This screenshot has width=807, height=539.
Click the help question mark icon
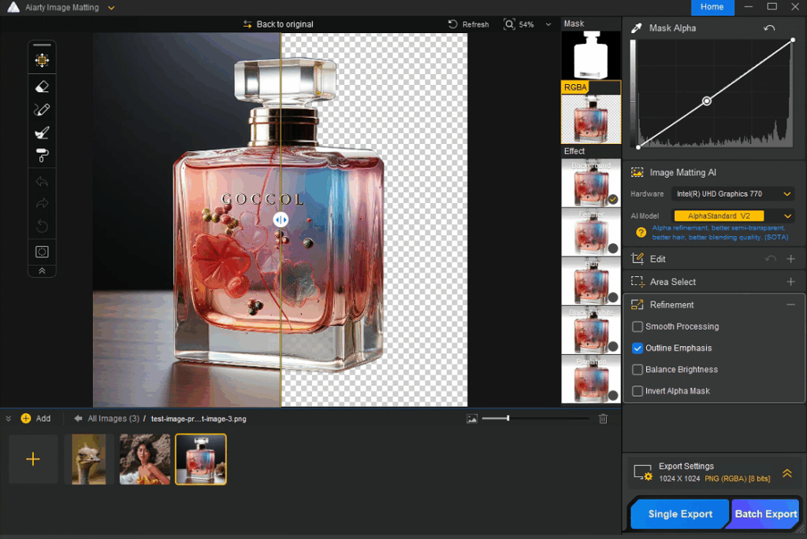click(641, 232)
